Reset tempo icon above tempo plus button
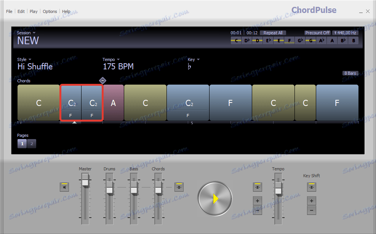The height and width of the screenshot is (234, 376). (x=257, y=187)
